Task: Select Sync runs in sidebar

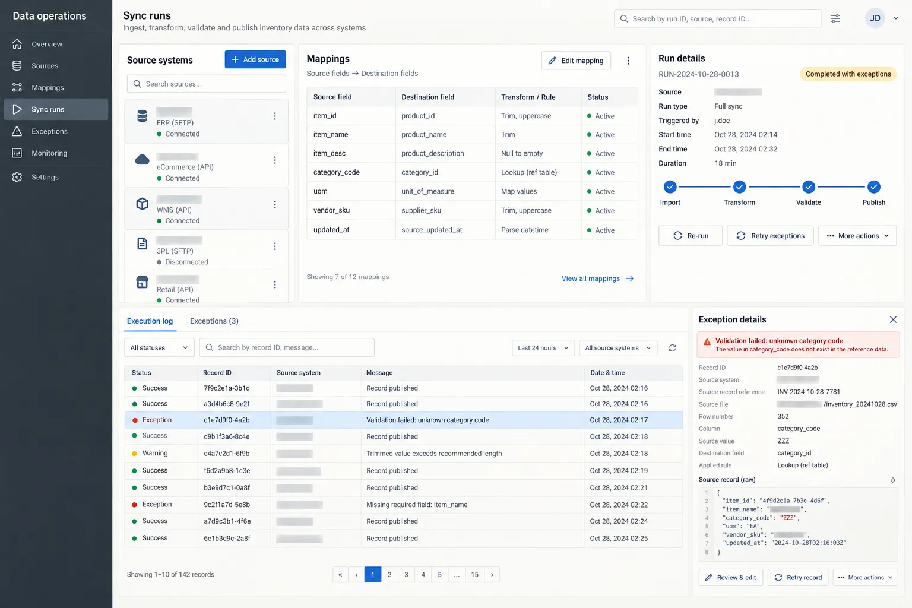Action: pyautogui.click(x=56, y=109)
